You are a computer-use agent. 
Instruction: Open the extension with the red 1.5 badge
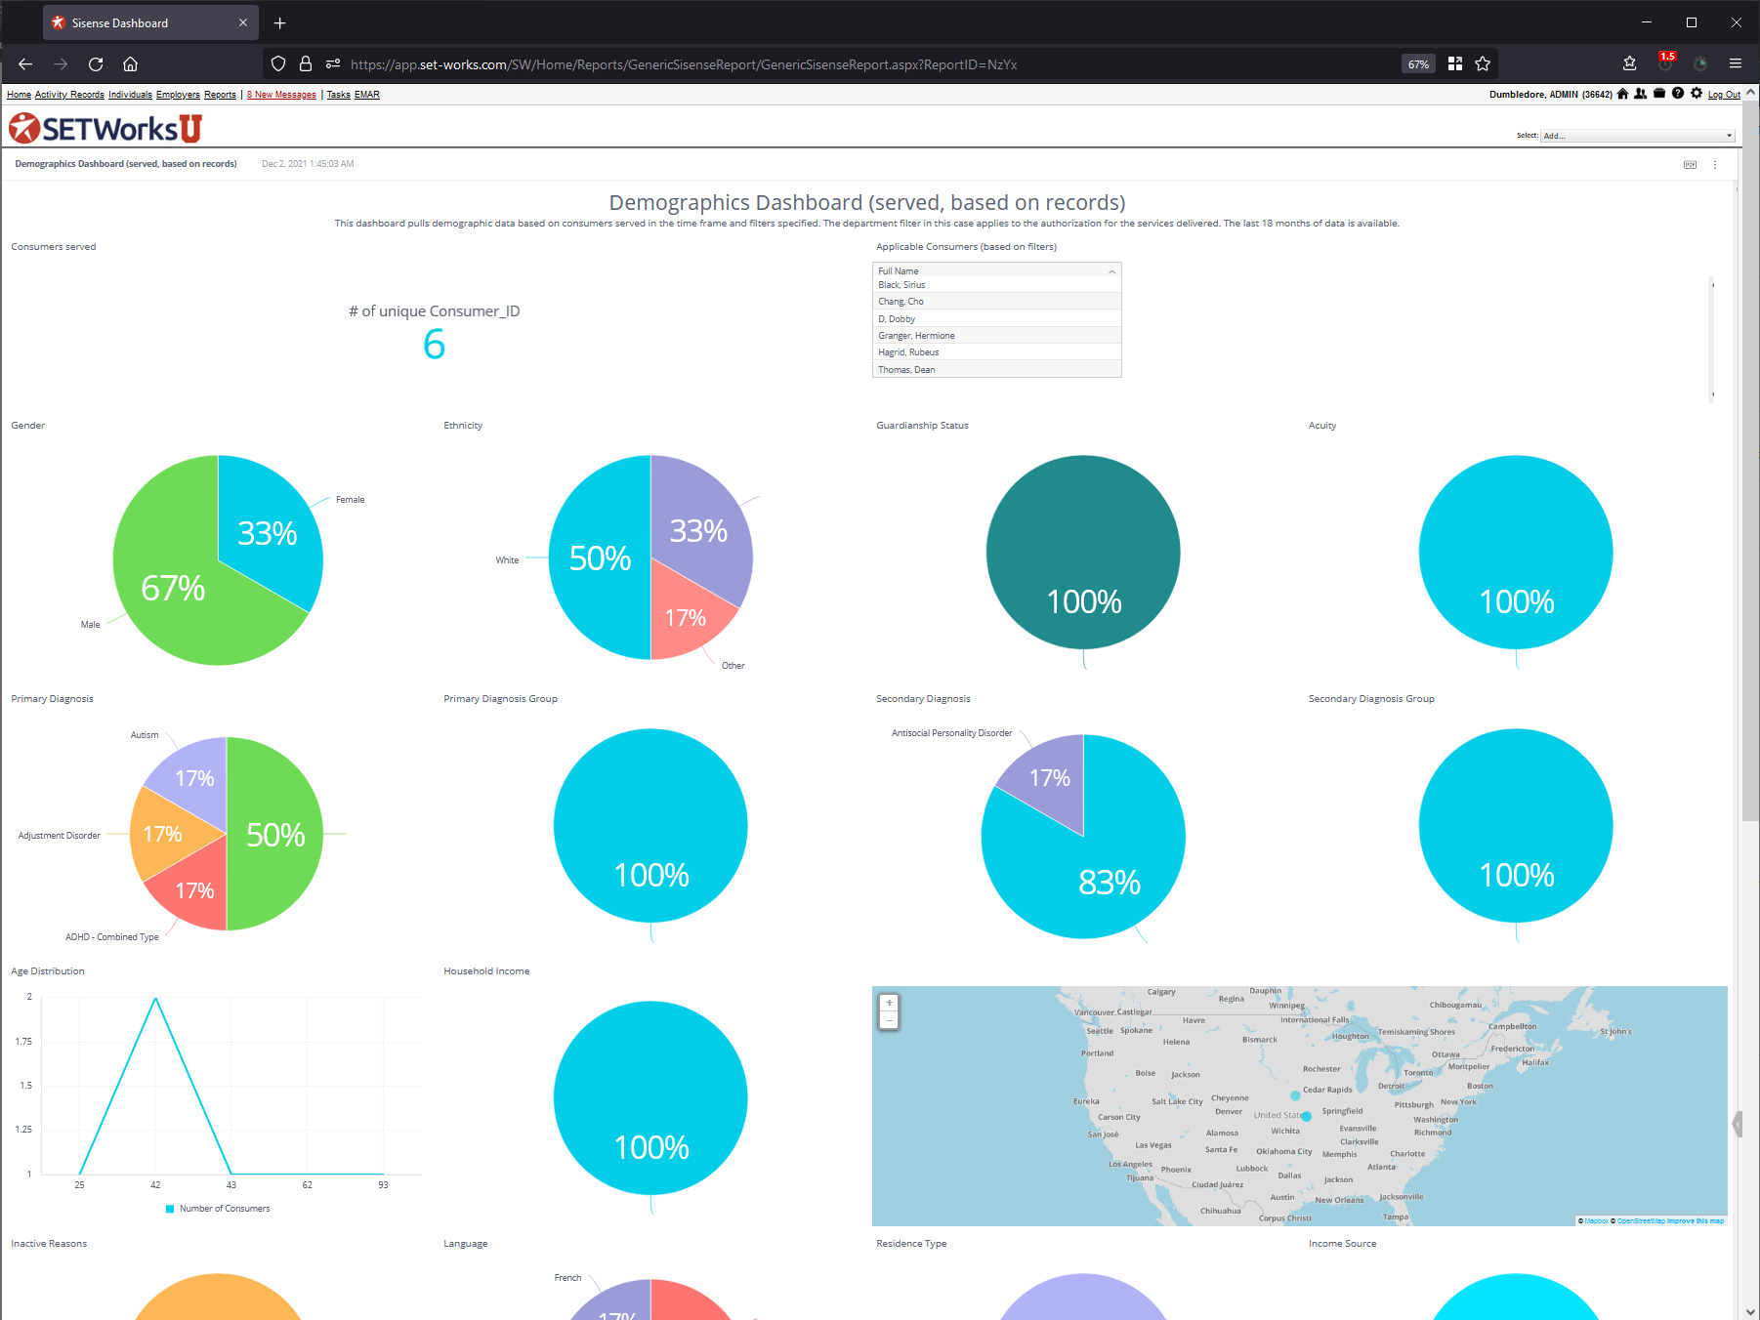tap(1666, 62)
